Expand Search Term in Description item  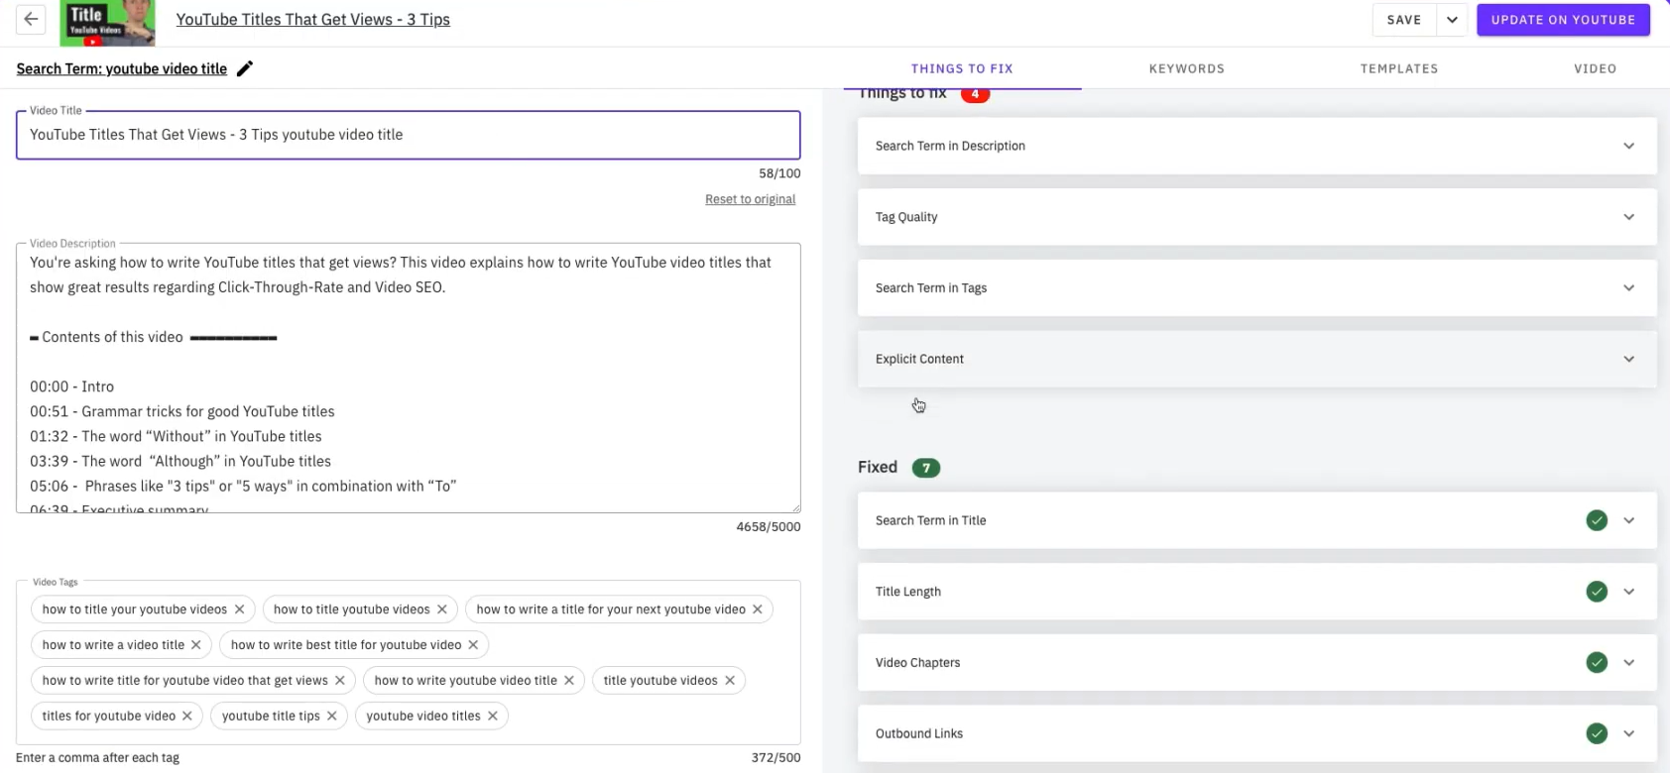[1256, 147]
